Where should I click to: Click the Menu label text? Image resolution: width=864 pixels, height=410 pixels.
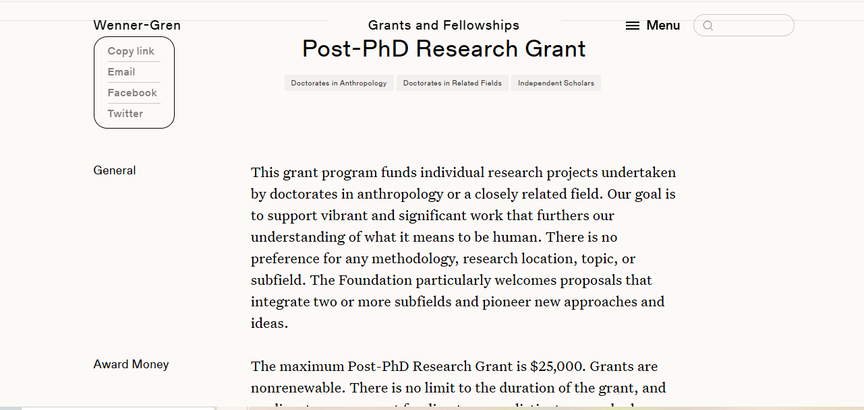663,26
